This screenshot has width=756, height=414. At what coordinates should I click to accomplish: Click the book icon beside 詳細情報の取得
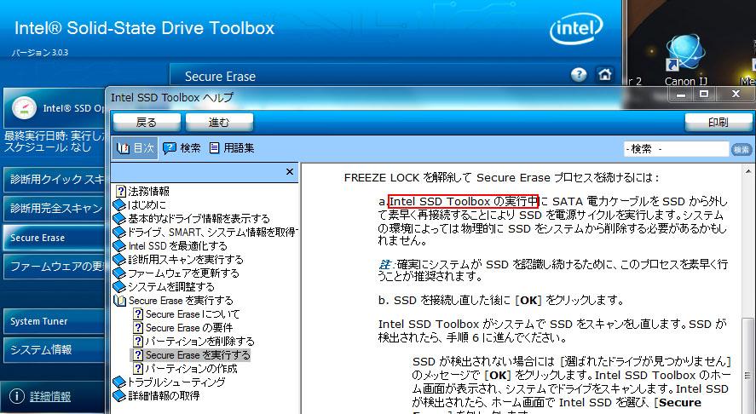pyautogui.click(x=119, y=396)
